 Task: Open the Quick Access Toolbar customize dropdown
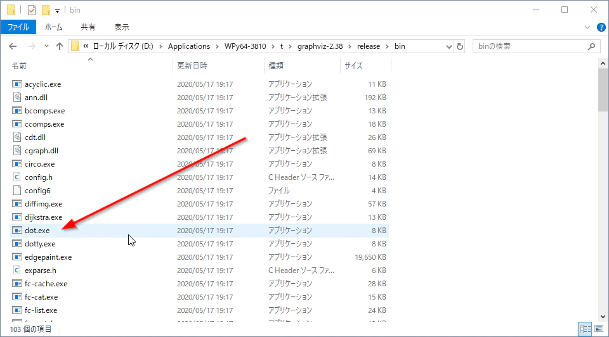point(57,11)
